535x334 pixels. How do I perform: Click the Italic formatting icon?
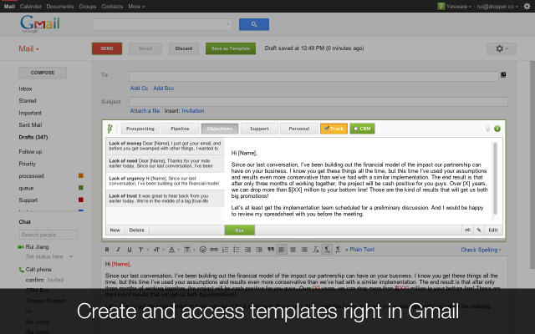pyautogui.click(x=118, y=250)
